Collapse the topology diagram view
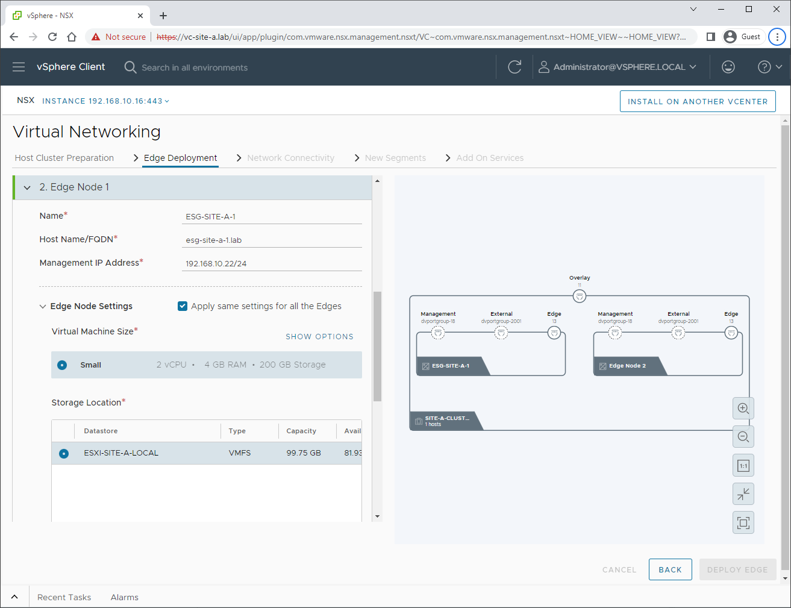Image resolution: width=791 pixels, height=608 pixels. [743, 494]
